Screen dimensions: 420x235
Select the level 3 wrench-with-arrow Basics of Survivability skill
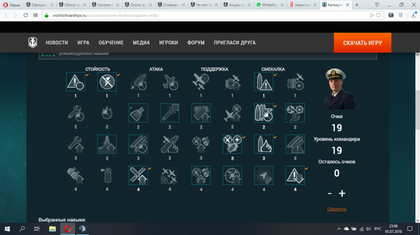click(x=76, y=144)
